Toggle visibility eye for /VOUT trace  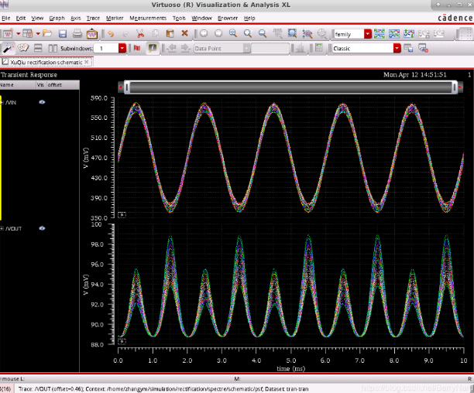43,228
